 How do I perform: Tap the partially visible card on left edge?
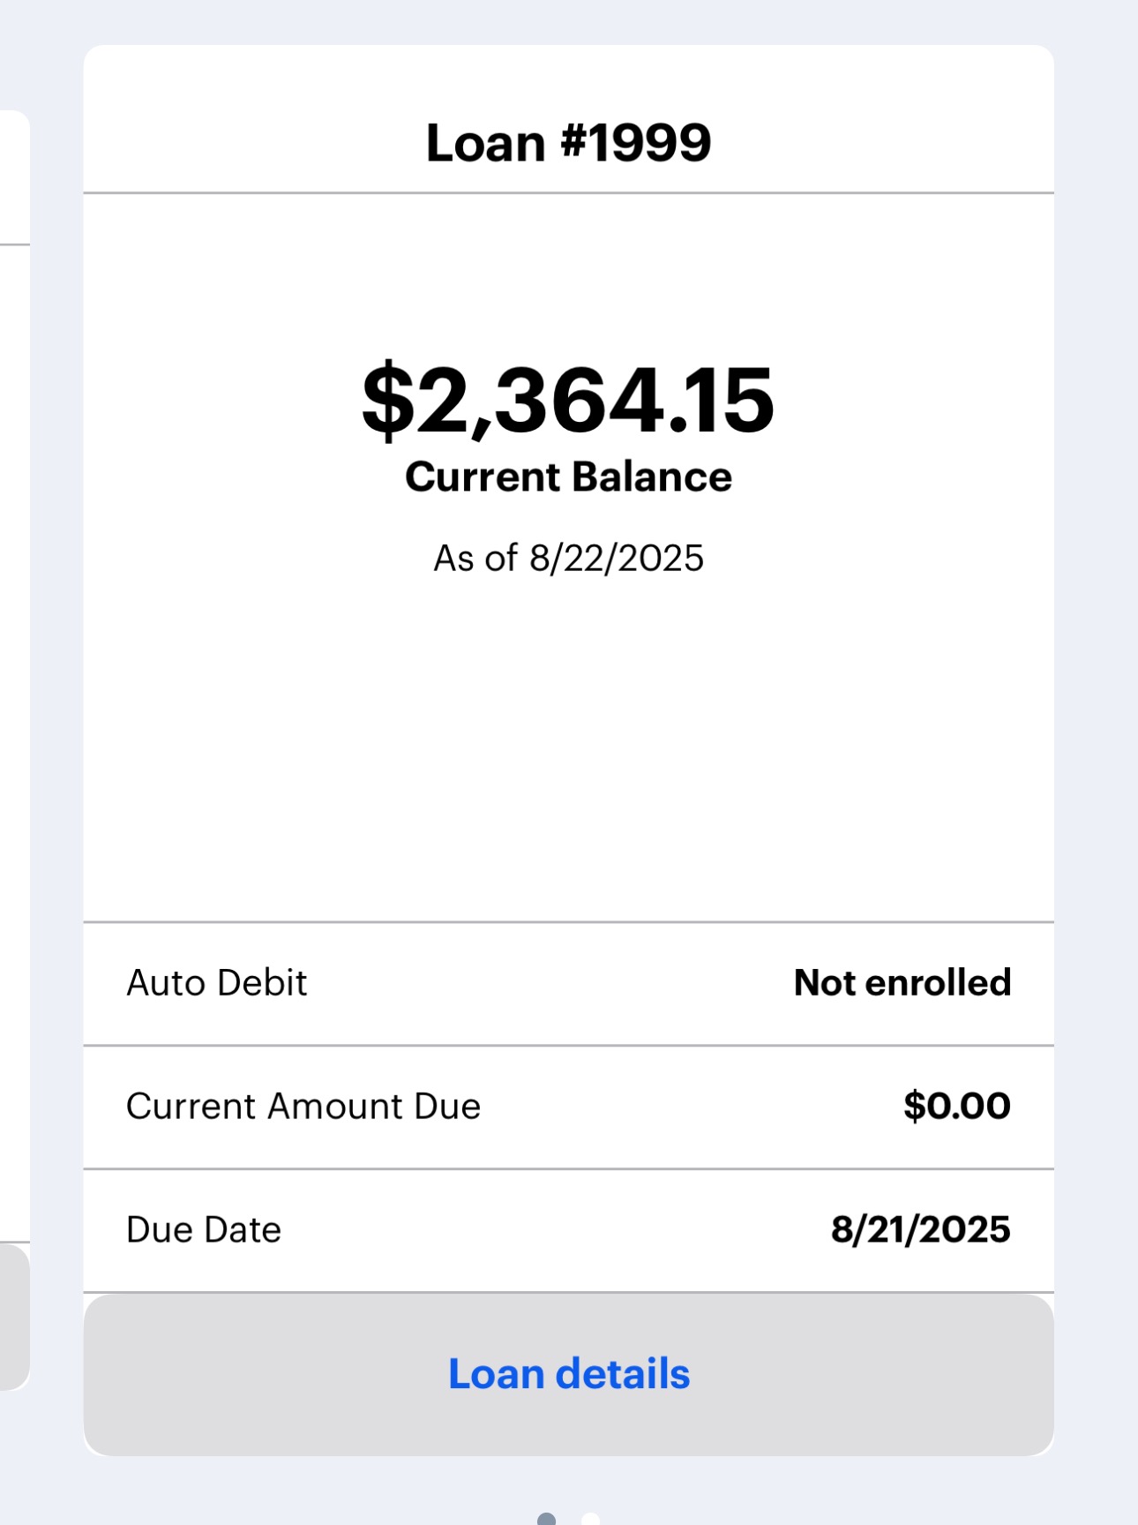click(x=14, y=706)
